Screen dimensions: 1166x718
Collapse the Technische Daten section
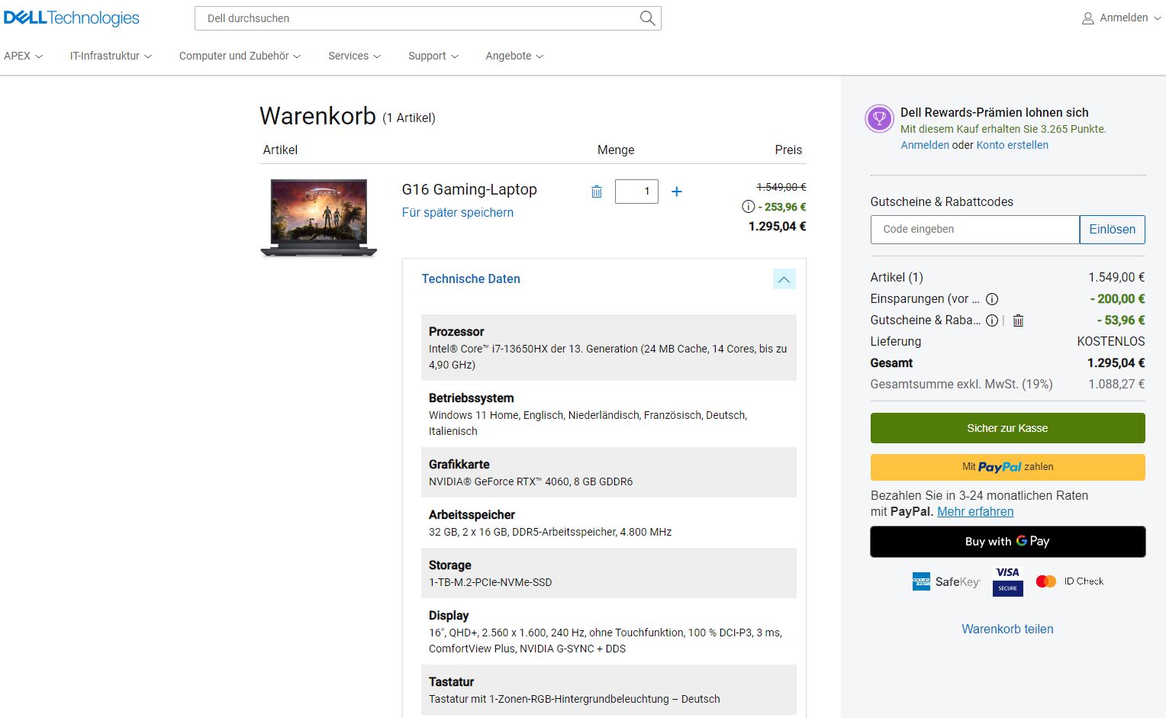784,279
